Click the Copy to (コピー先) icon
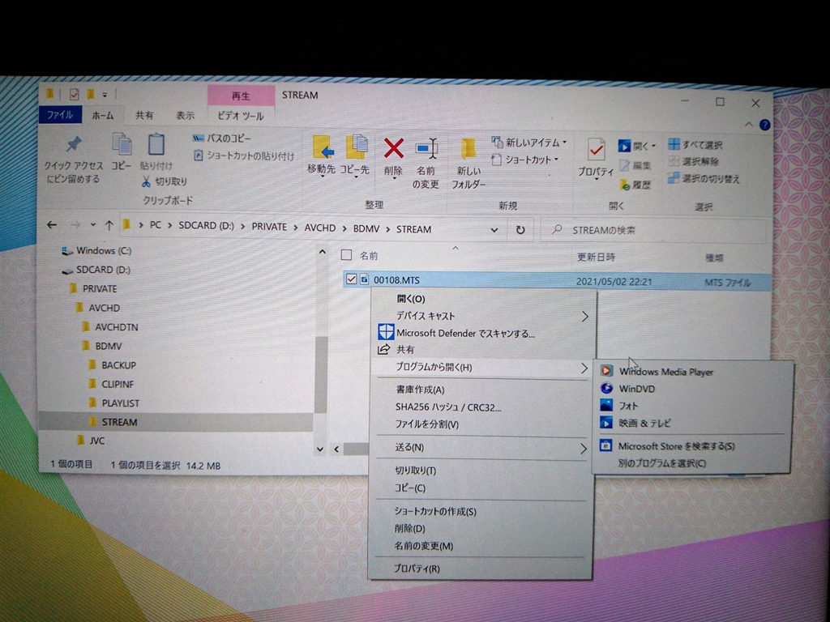 (x=357, y=147)
